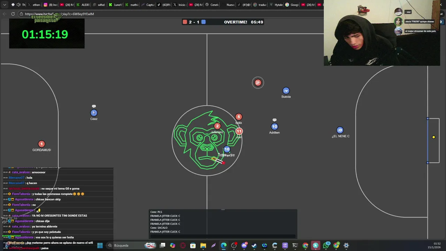Launch Copilot from the taskbar

(172, 245)
